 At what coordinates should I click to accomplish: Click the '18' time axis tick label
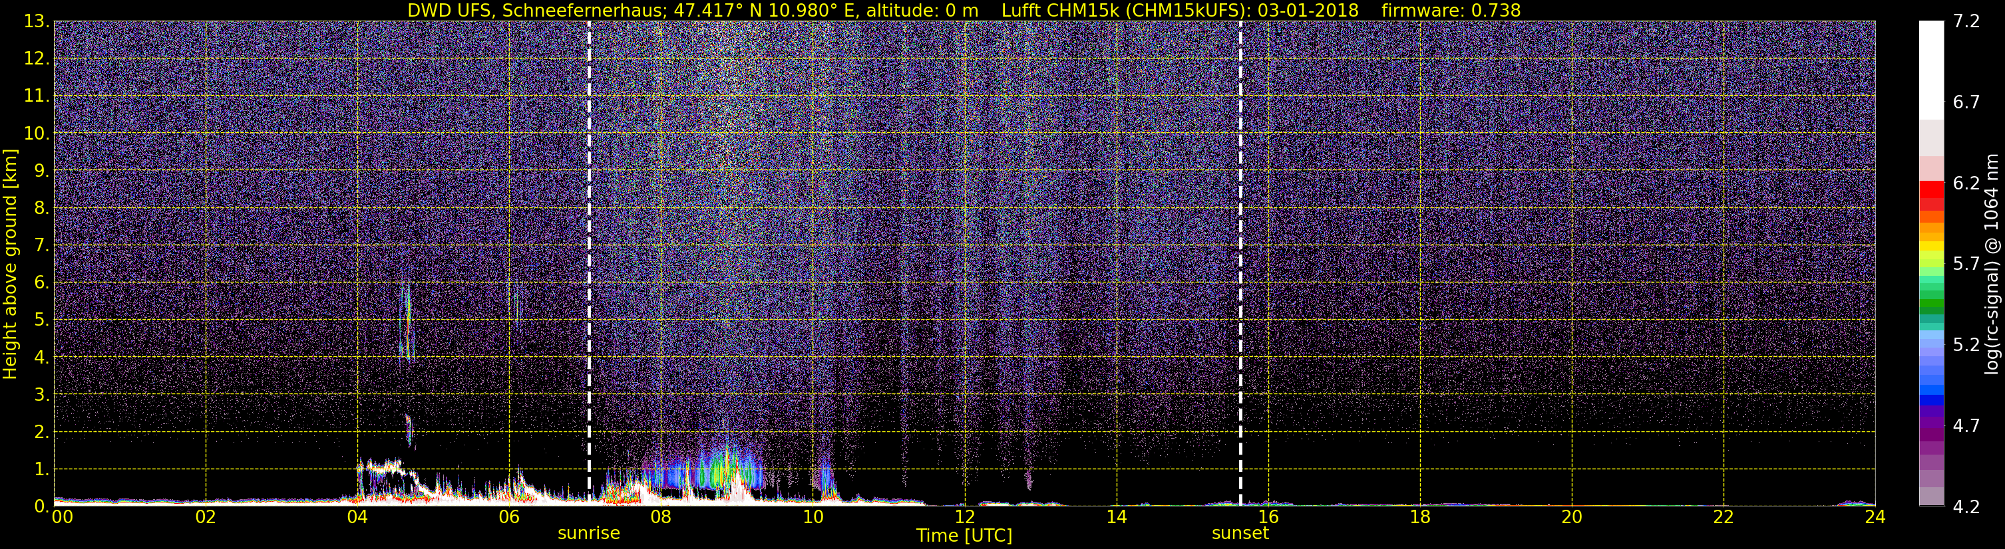point(1419,517)
